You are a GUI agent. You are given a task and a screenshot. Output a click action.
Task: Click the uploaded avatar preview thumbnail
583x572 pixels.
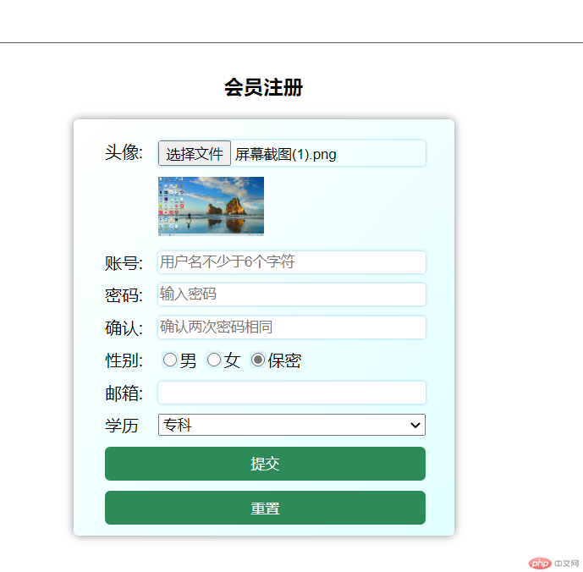tap(211, 206)
